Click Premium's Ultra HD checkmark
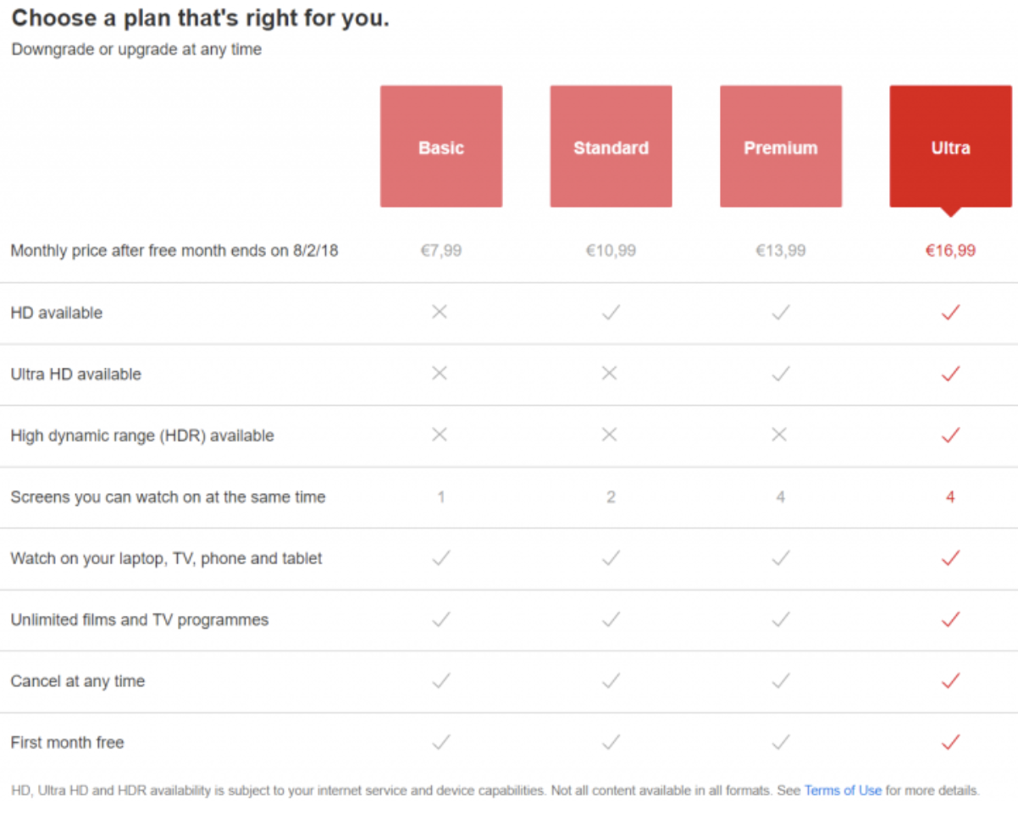Image resolution: width=1018 pixels, height=815 pixels. pyautogui.click(x=781, y=374)
